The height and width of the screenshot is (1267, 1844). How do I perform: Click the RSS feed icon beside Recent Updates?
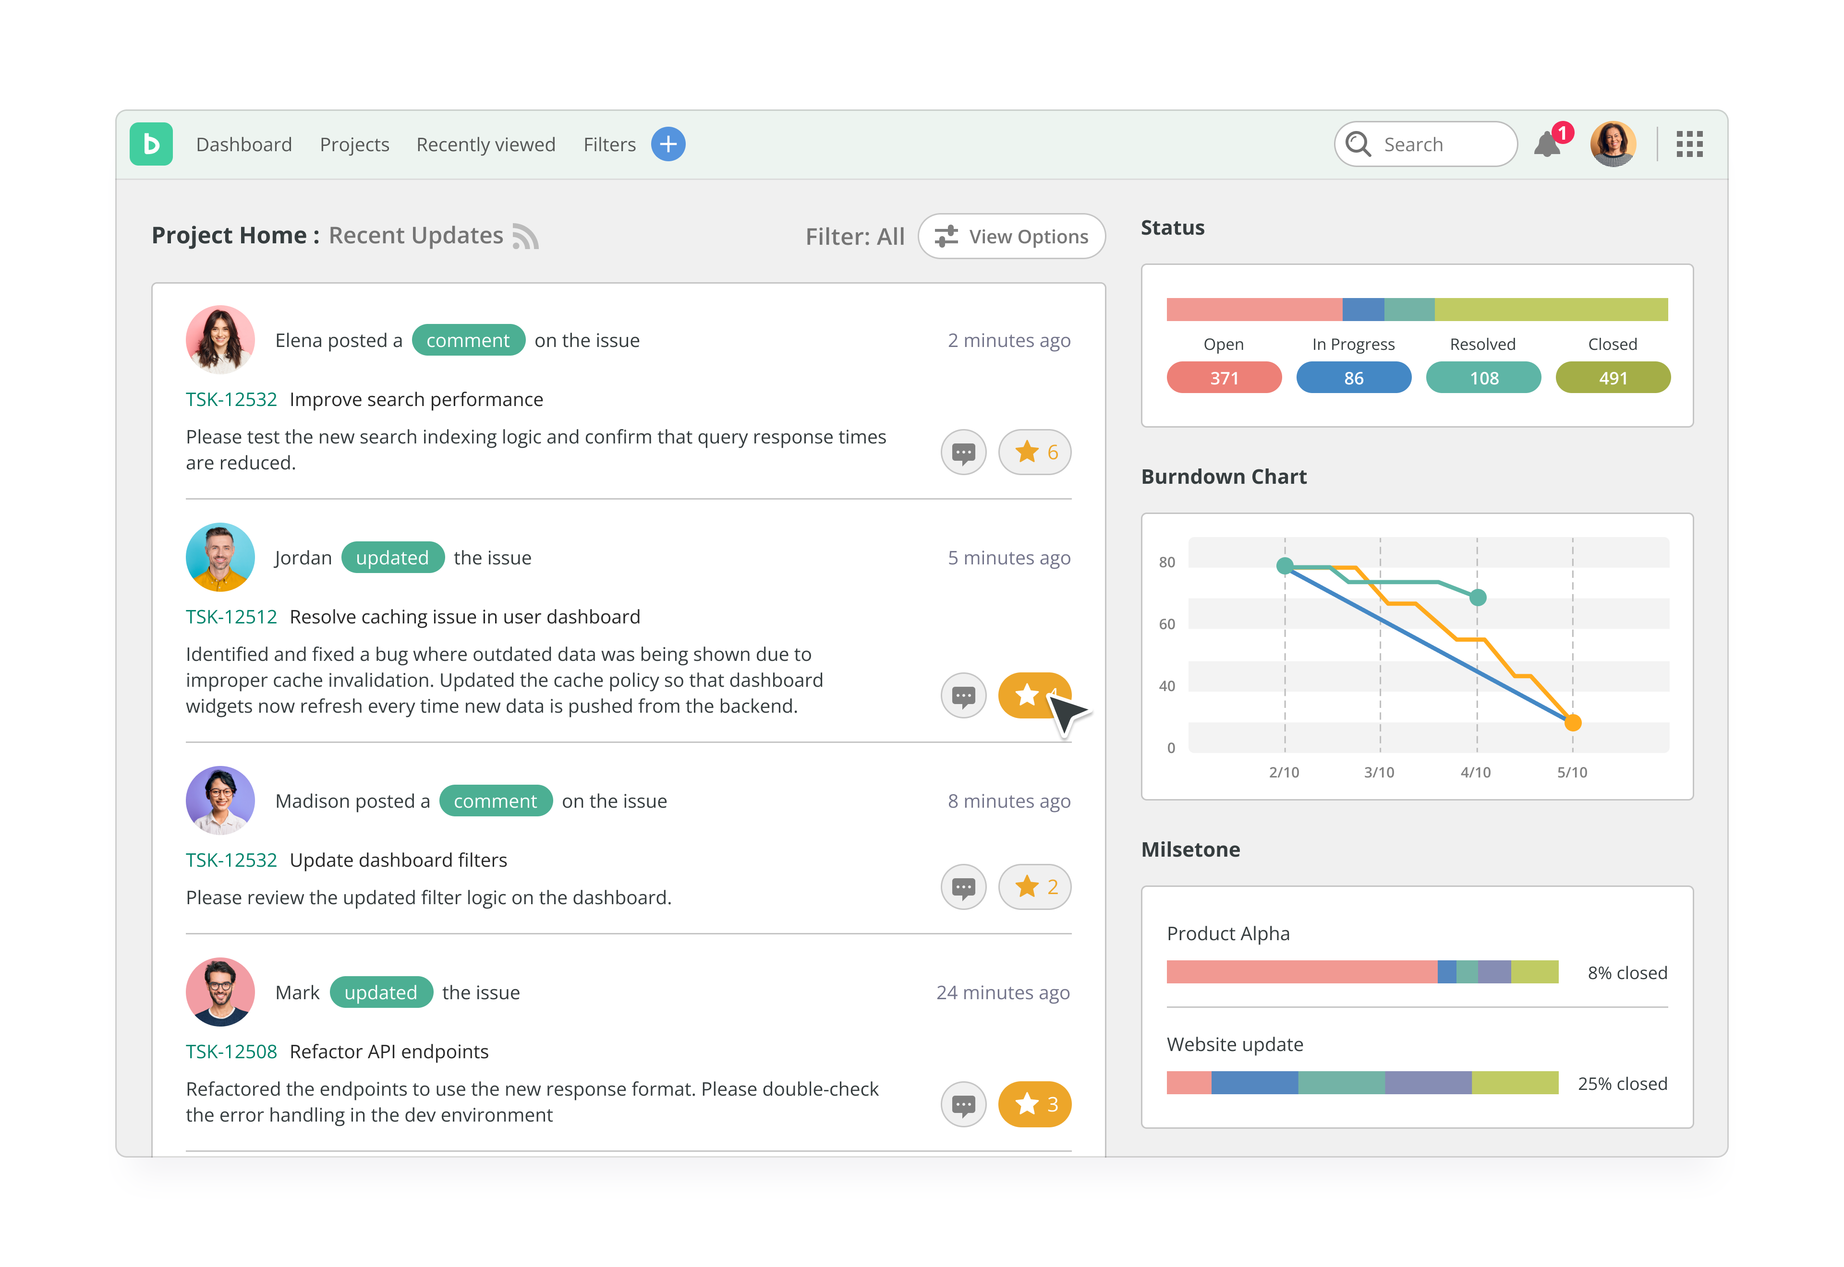pyautogui.click(x=525, y=237)
